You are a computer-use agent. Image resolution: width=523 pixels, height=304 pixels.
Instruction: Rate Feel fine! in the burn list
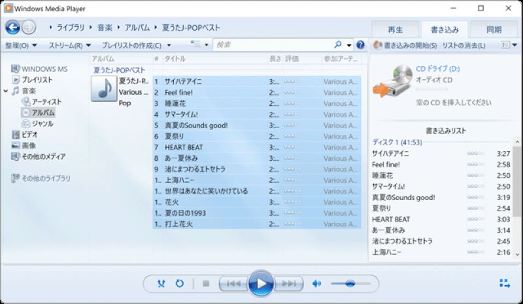pyautogui.click(x=476, y=164)
